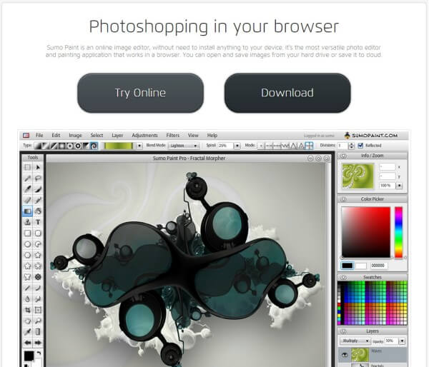Image resolution: width=429 pixels, height=367 pixels.
Task: Select the move arrow tool
Action: (x=38, y=167)
